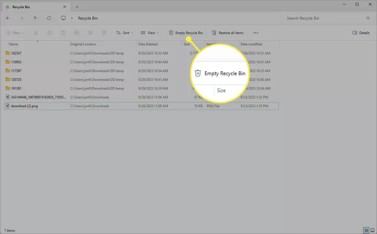Refresh the Recycle Bin view
Viewport: 377px width, 234px height.
pos(48,18)
